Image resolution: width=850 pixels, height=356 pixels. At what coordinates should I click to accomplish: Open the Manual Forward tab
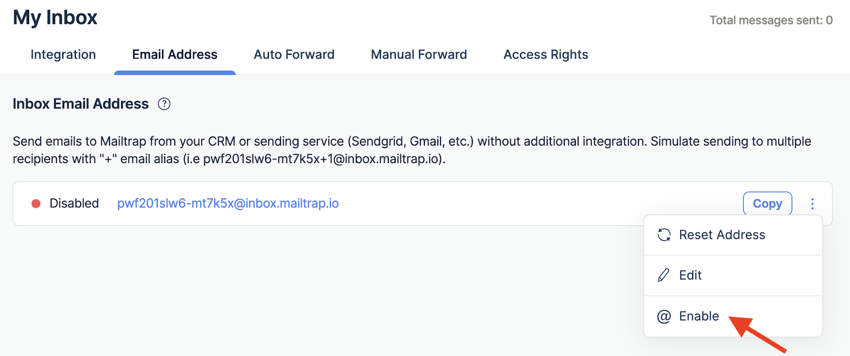[x=419, y=54]
